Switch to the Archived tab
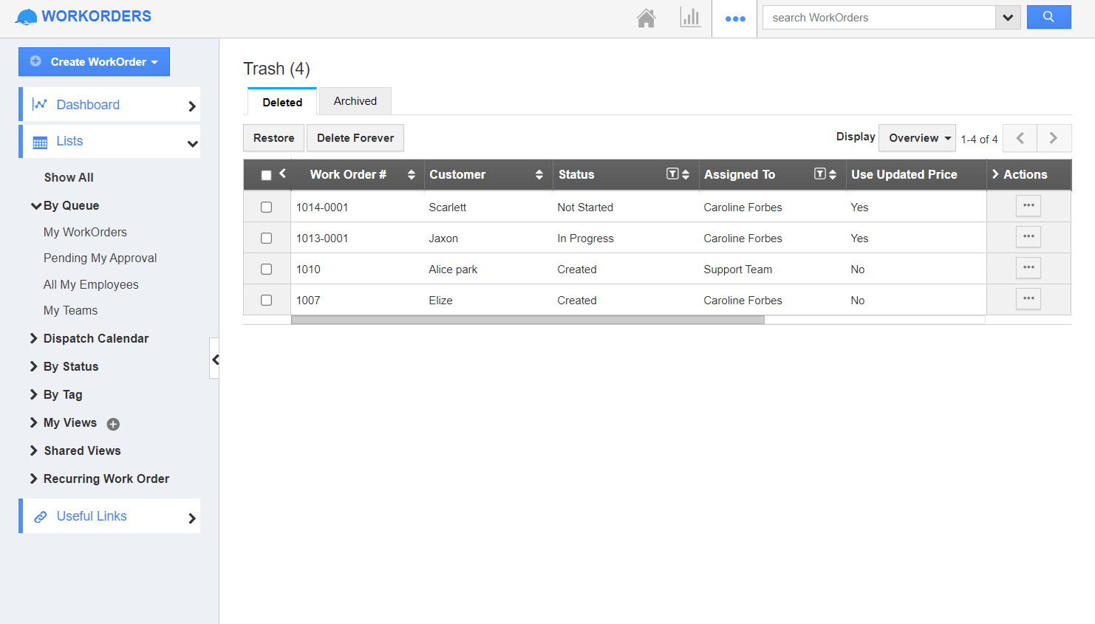Viewport: 1095px width, 624px height. coord(355,101)
